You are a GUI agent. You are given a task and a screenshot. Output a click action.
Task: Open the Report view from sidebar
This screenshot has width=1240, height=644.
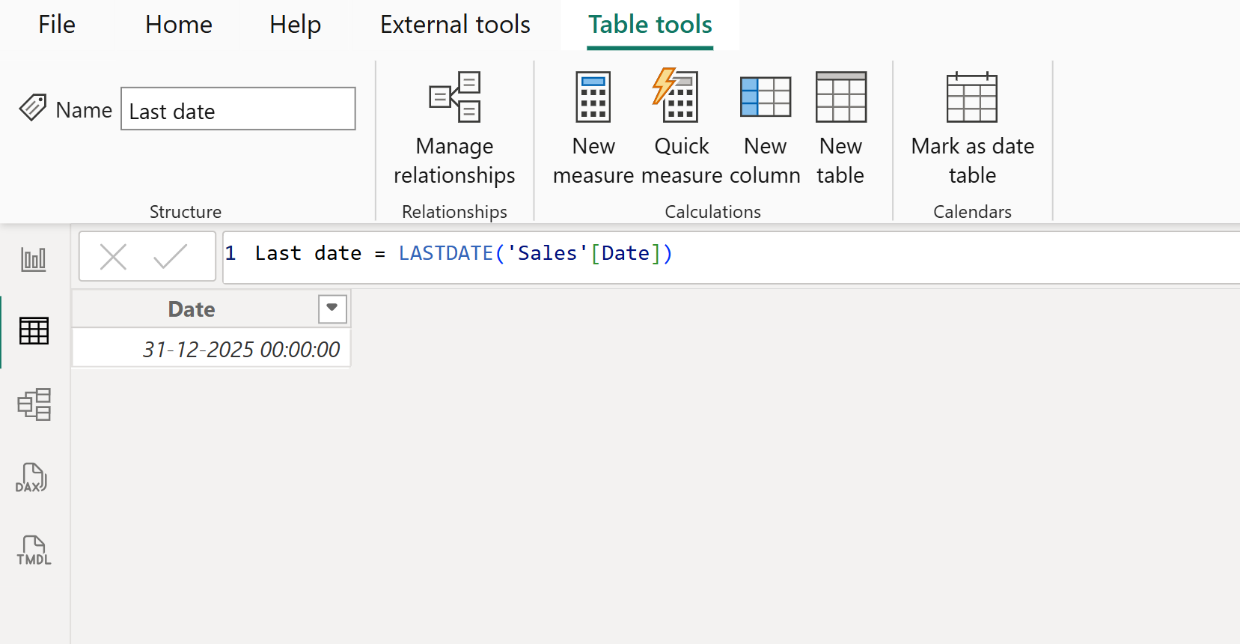point(34,259)
